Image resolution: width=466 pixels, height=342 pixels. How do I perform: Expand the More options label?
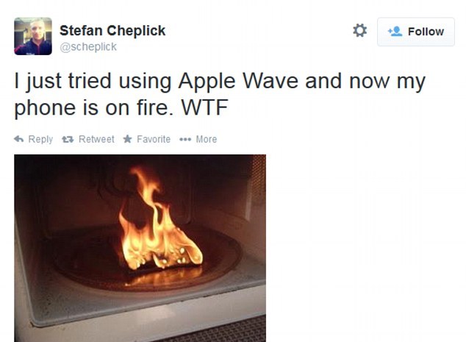(207, 139)
